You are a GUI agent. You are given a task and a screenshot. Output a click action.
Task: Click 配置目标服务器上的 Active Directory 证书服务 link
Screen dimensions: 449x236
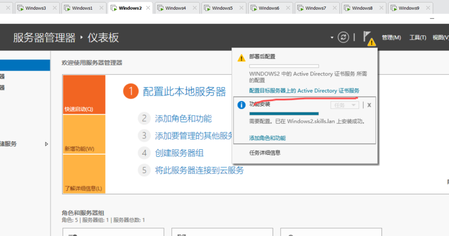point(304,91)
